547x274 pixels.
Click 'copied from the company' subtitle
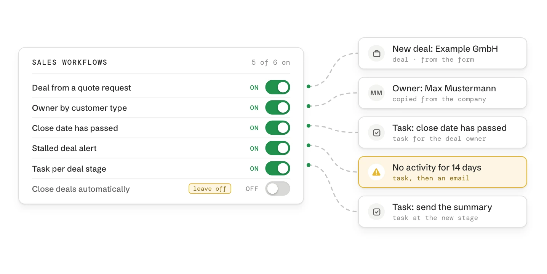[440, 99]
